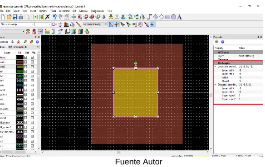Click Options button in the Layers panel
Screen dimensions: 265x167
coord(4,42)
